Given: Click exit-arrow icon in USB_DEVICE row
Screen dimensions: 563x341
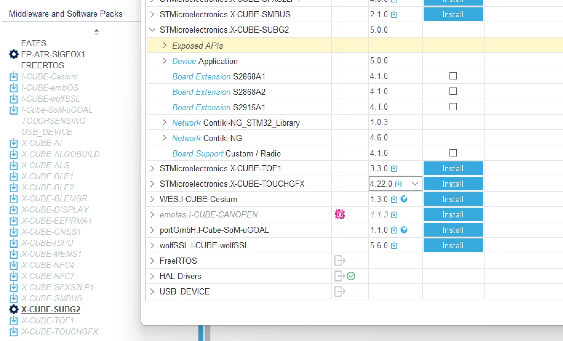Looking at the screenshot, I should tap(340, 291).
